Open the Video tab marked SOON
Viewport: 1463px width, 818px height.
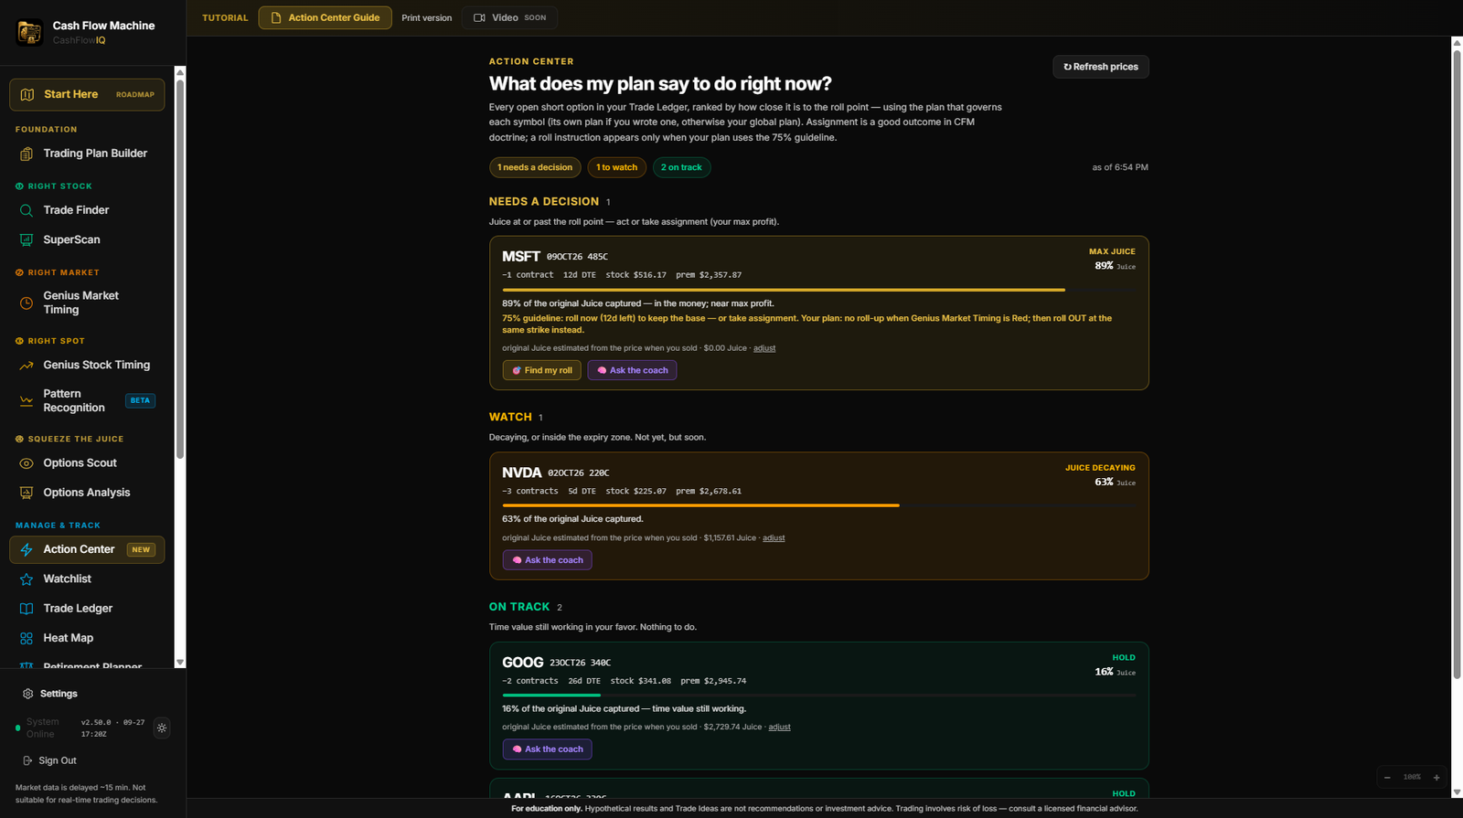[509, 17]
